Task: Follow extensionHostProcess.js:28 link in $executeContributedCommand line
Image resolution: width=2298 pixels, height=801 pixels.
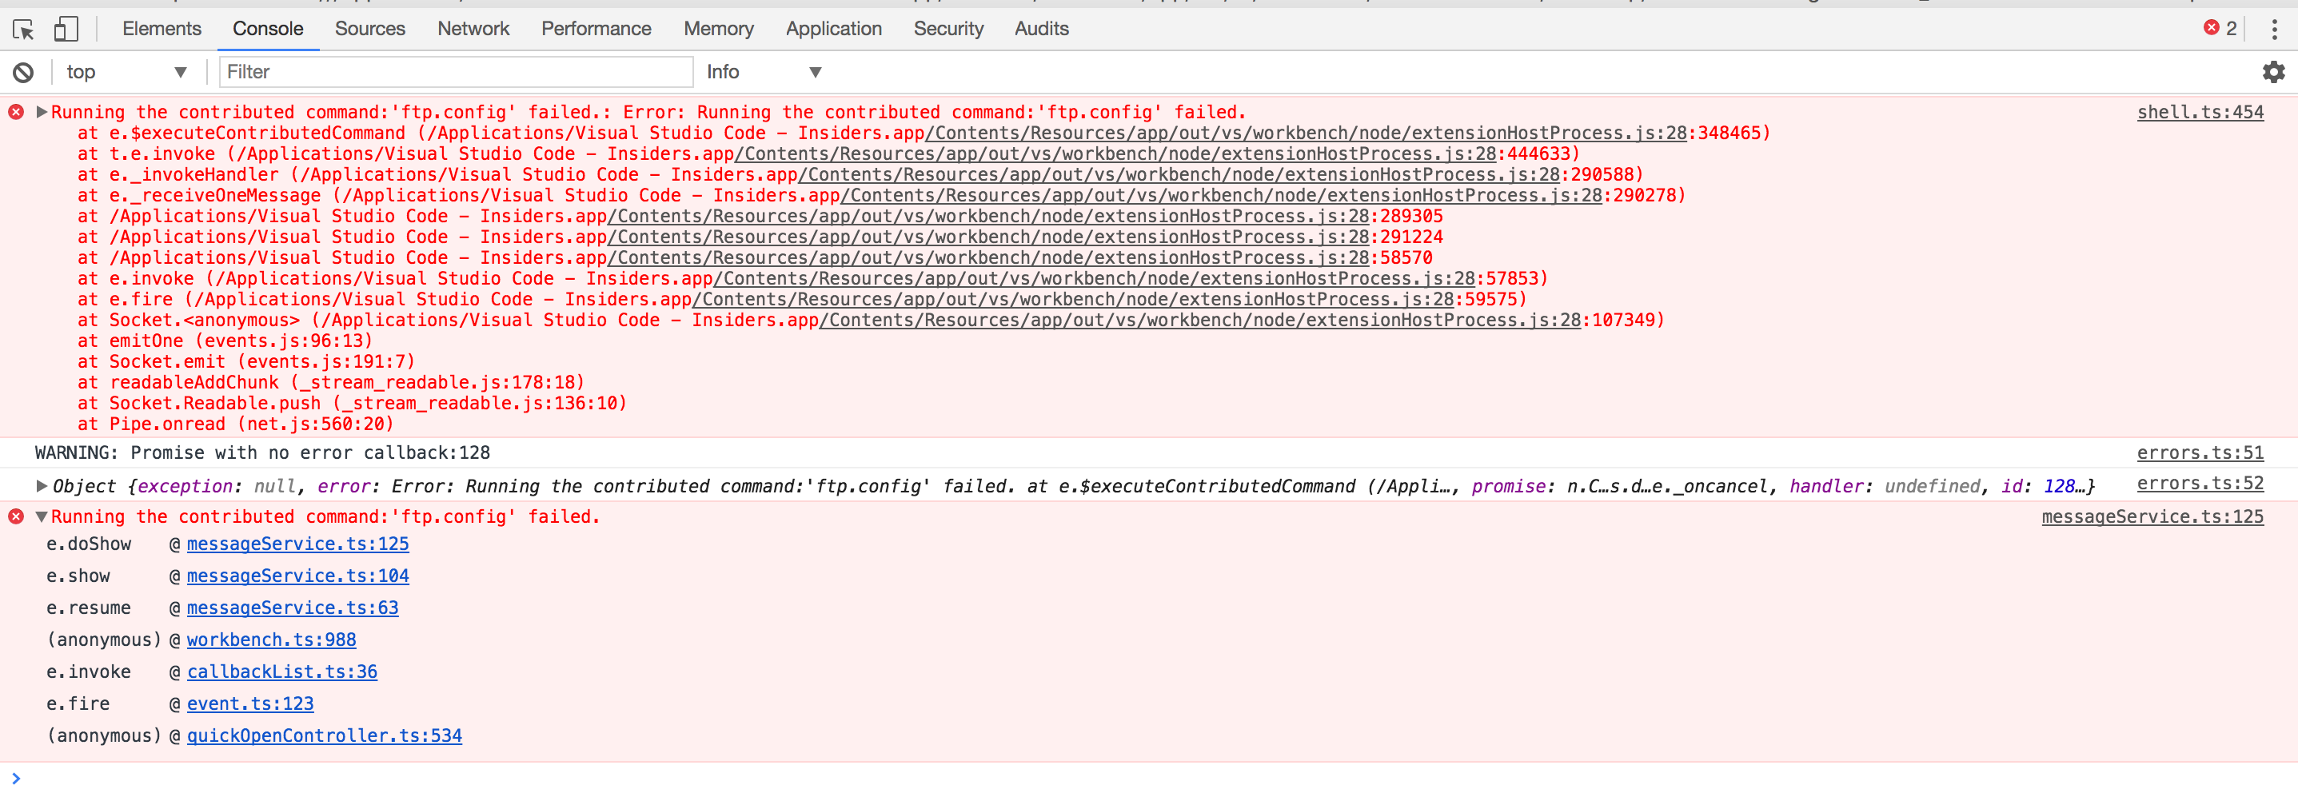Action: click(1306, 133)
